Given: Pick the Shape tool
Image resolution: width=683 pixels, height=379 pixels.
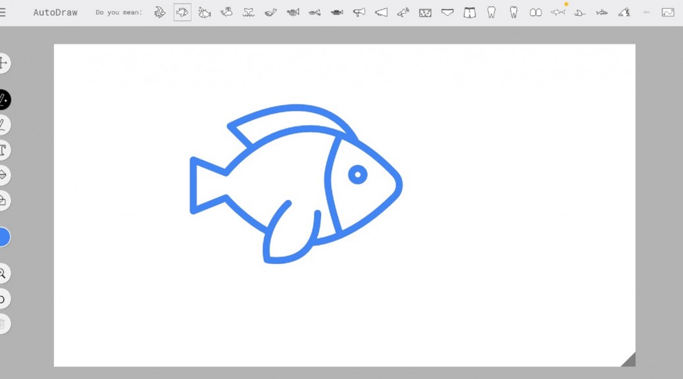Looking at the screenshot, I should 6,175.
